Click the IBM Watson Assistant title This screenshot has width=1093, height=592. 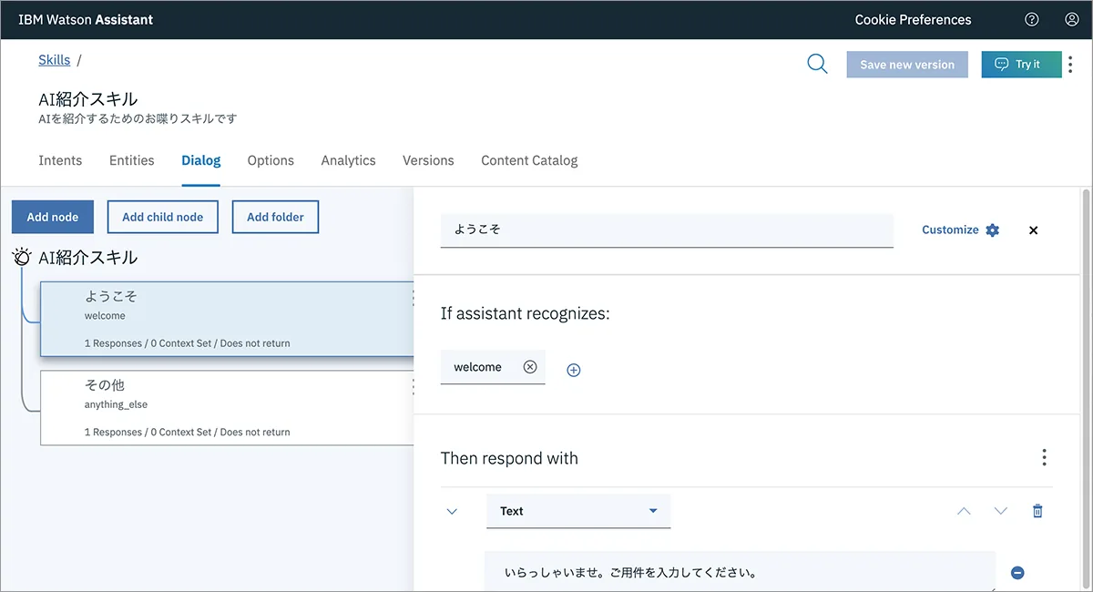click(x=86, y=19)
